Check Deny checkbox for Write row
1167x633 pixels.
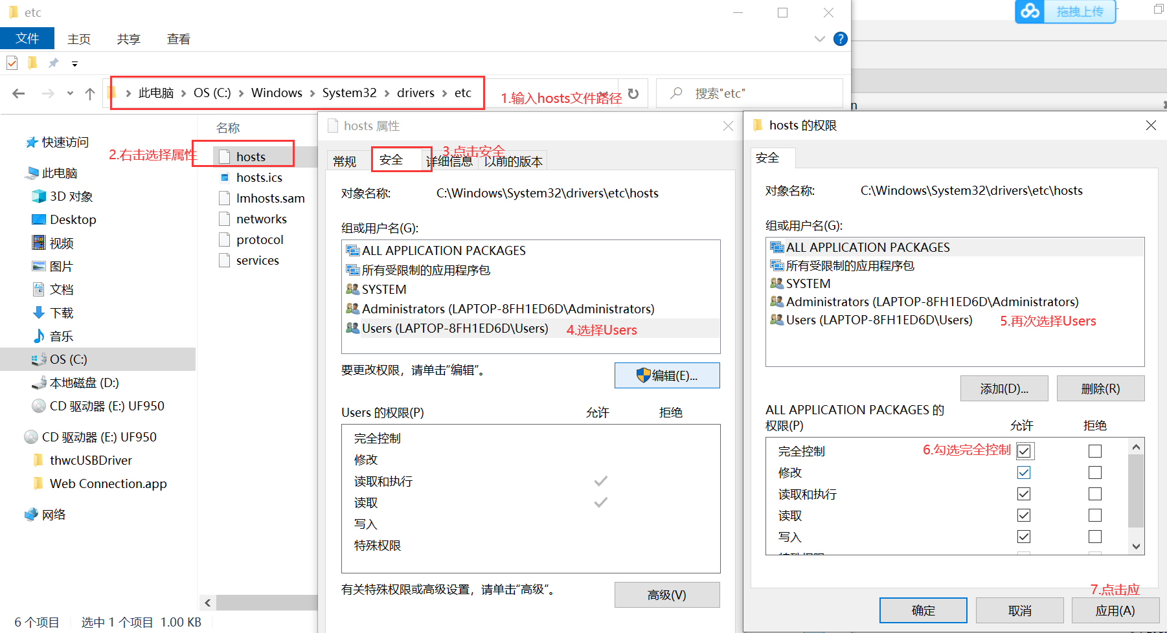(x=1095, y=536)
